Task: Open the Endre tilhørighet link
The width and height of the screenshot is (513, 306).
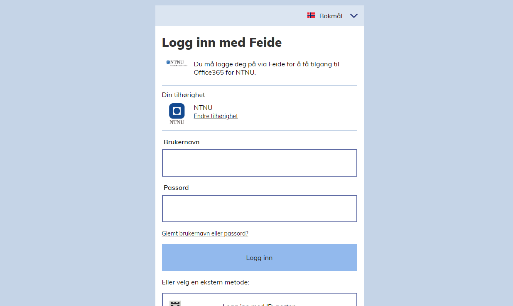Action: [x=216, y=116]
